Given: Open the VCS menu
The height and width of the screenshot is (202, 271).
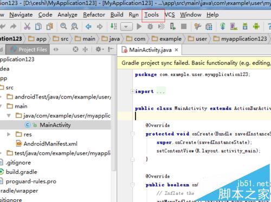Looking at the screenshot, I should (x=170, y=15).
